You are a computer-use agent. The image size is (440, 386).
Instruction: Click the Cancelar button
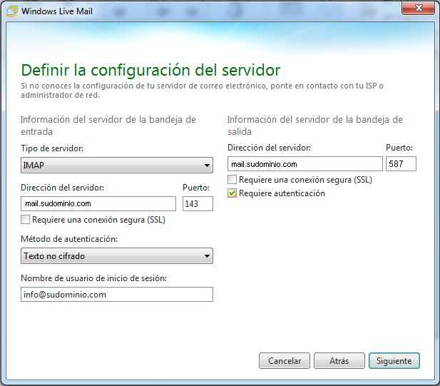pyautogui.click(x=285, y=361)
